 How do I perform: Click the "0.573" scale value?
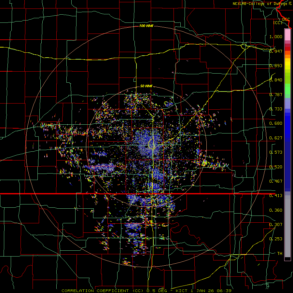[276, 152]
